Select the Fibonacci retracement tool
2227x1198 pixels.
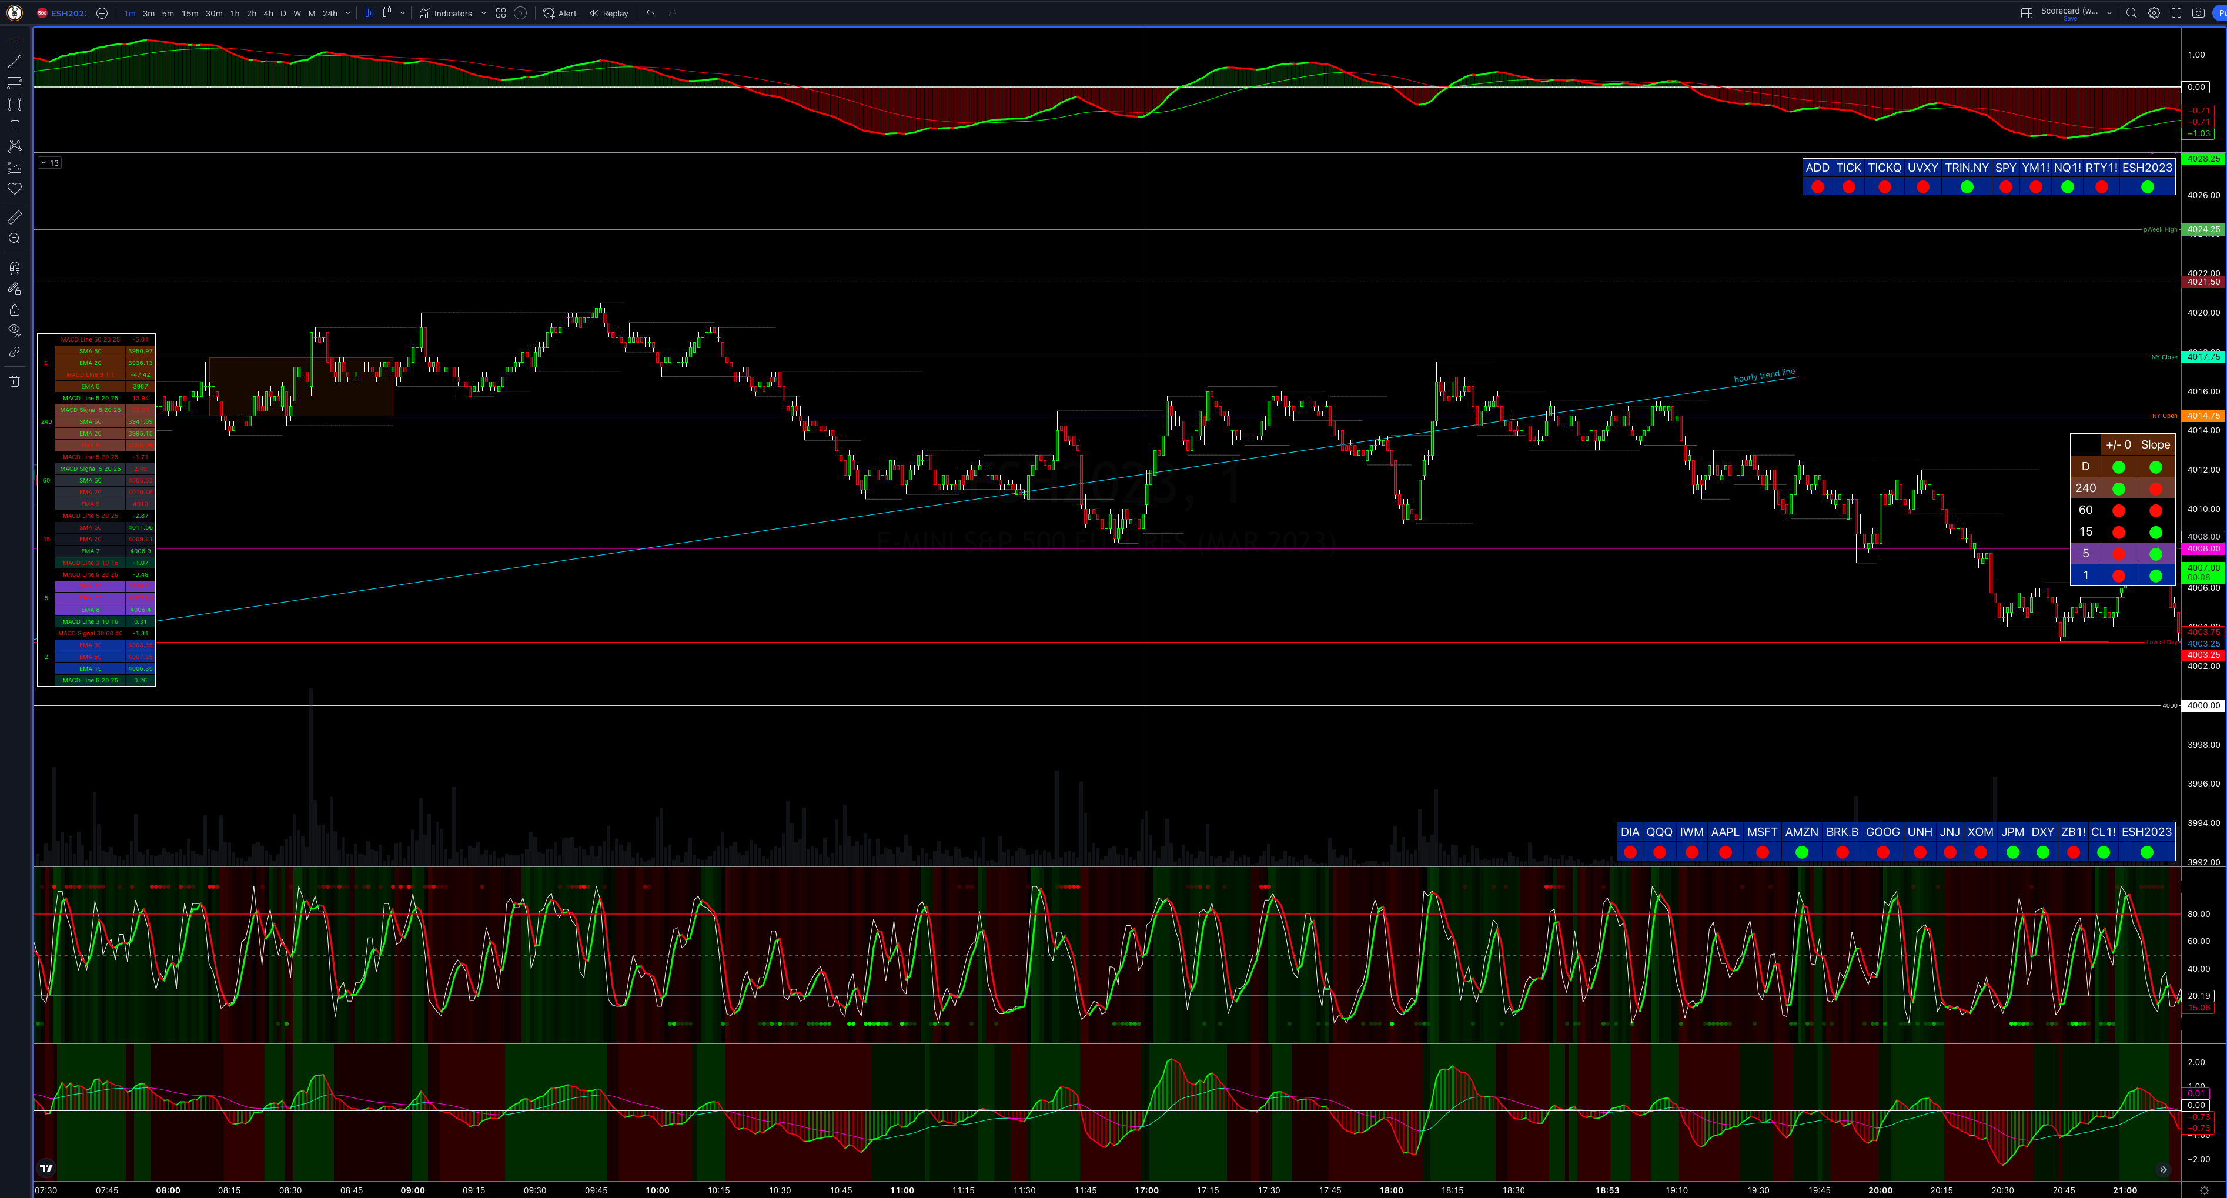coord(15,83)
